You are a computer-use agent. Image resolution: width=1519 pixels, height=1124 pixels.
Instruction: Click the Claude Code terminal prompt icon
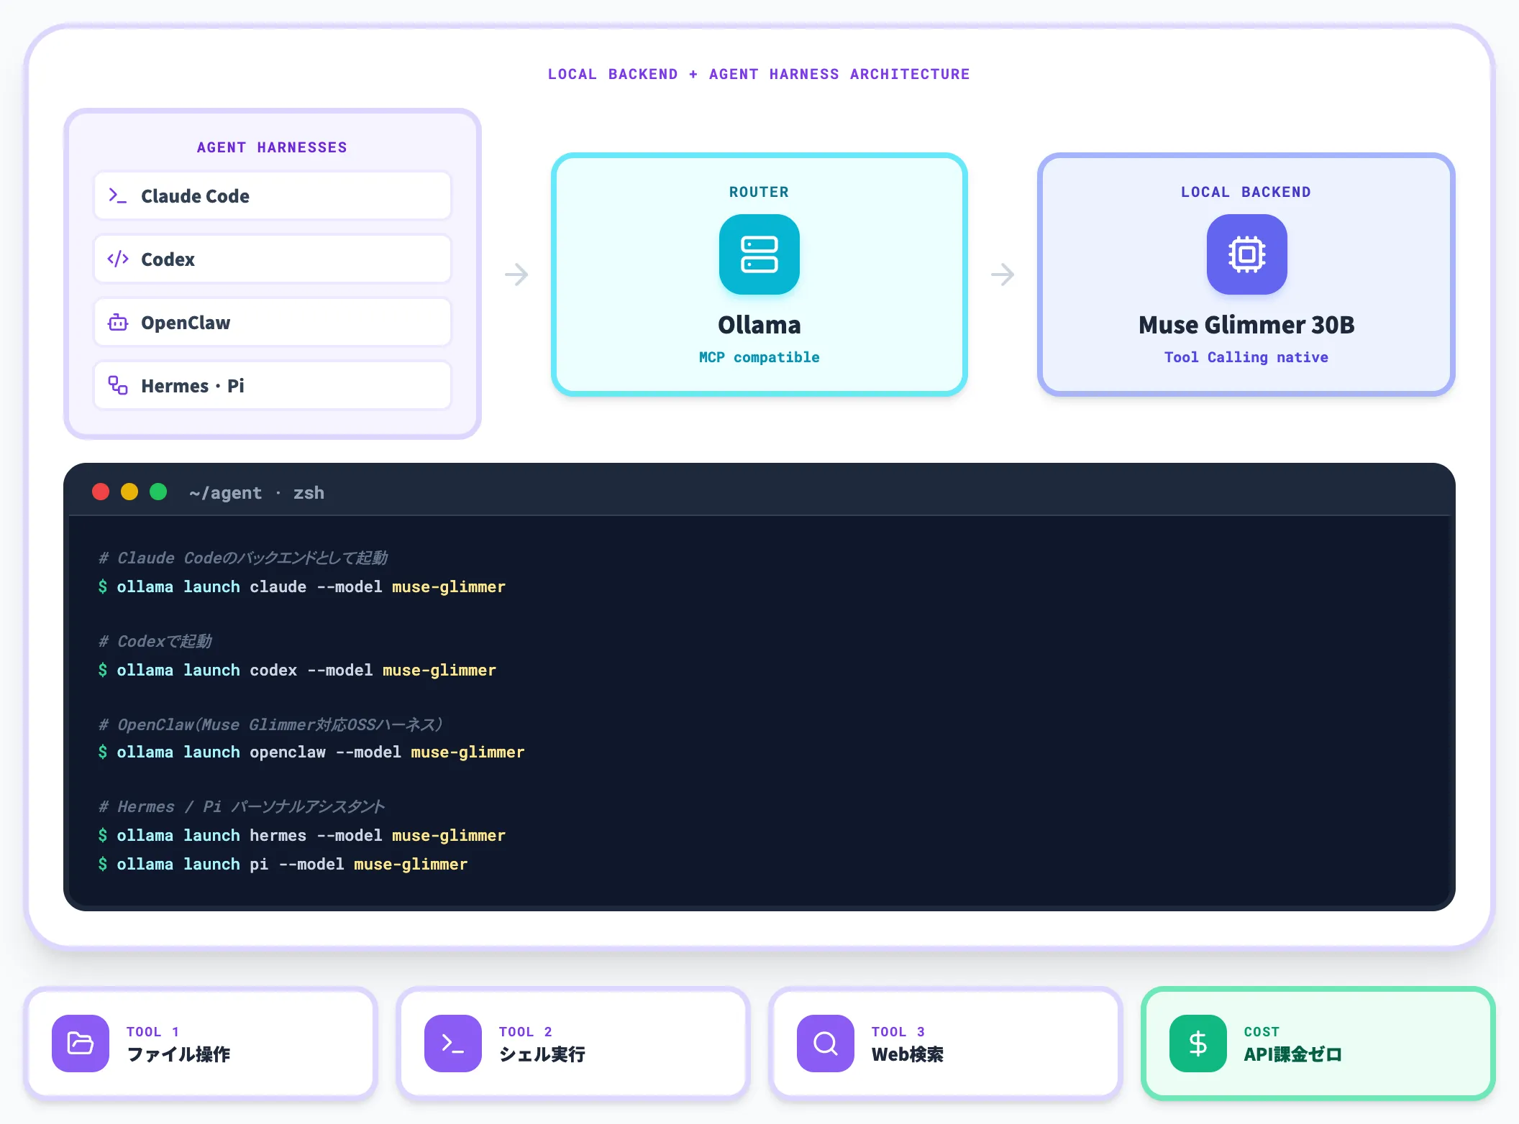117,195
